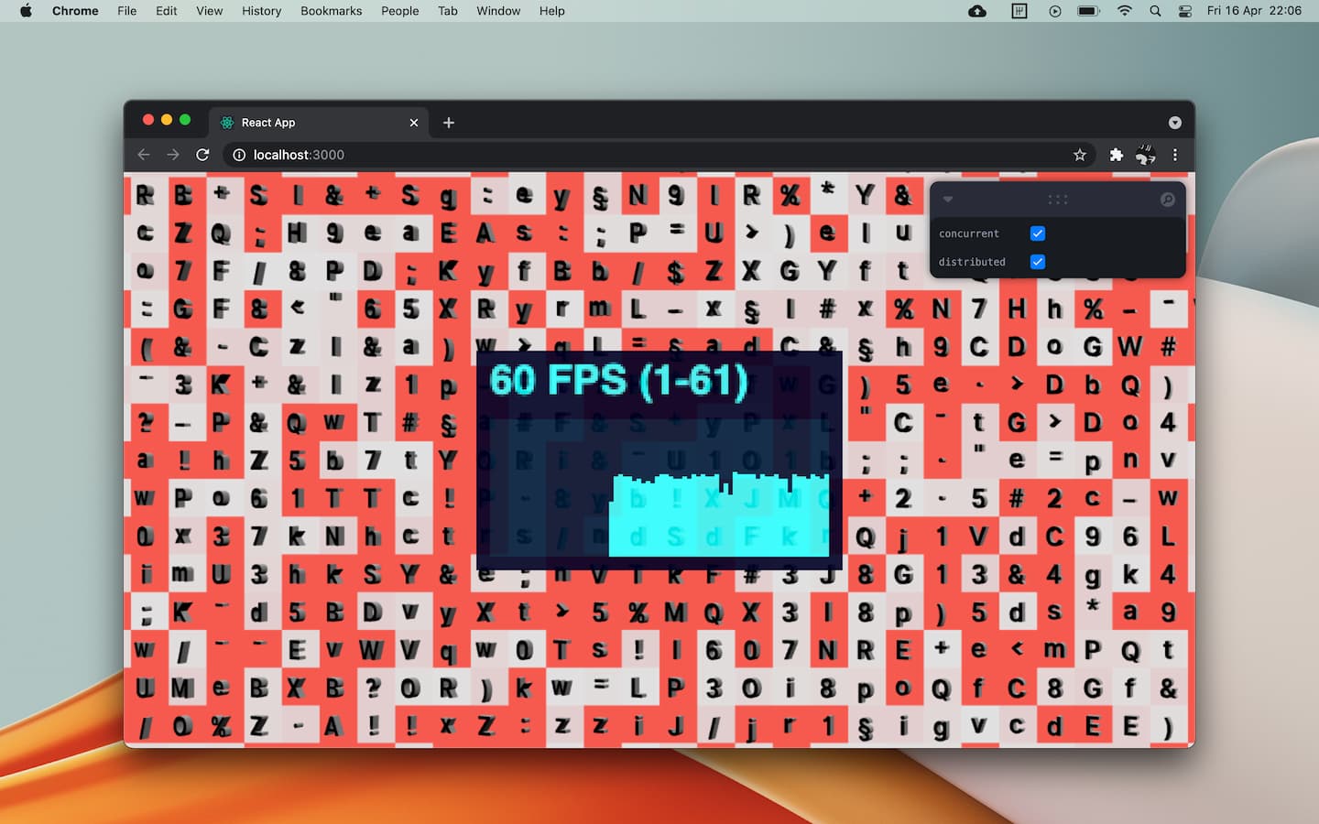Open the Extensions puzzle piece menu
Image resolution: width=1319 pixels, height=824 pixels.
[1116, 155]
